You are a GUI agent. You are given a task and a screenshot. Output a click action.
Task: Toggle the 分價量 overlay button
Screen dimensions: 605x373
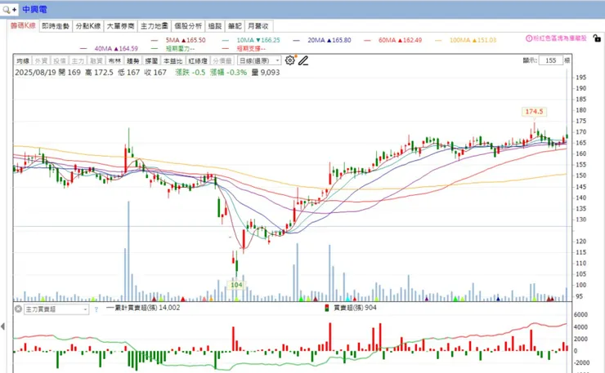[222, 61]
